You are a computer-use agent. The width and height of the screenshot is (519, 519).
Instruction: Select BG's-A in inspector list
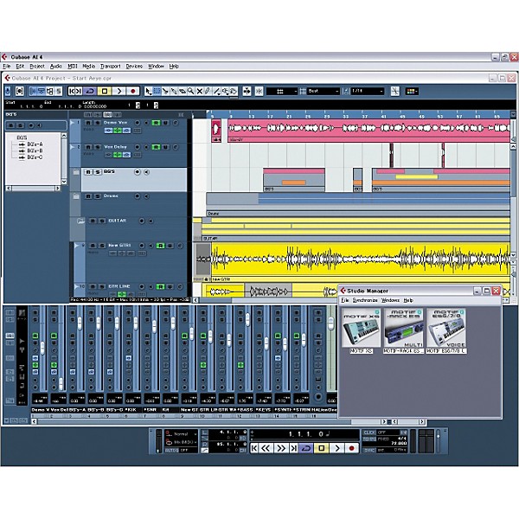pos(31,144)
